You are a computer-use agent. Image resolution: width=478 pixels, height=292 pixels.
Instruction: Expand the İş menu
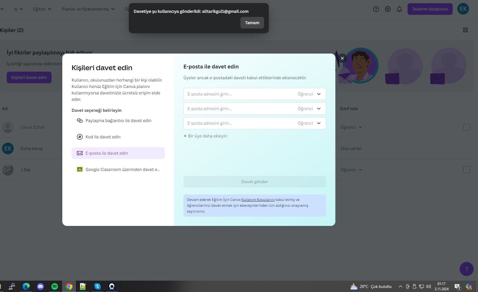point(18,9)
